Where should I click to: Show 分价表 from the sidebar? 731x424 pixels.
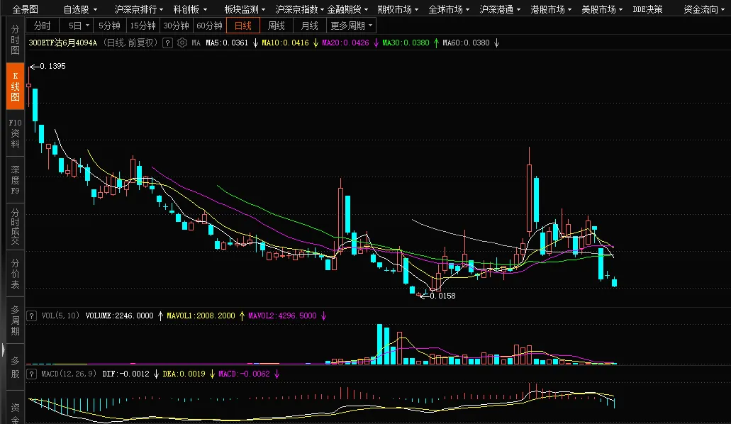coord(15,274)
